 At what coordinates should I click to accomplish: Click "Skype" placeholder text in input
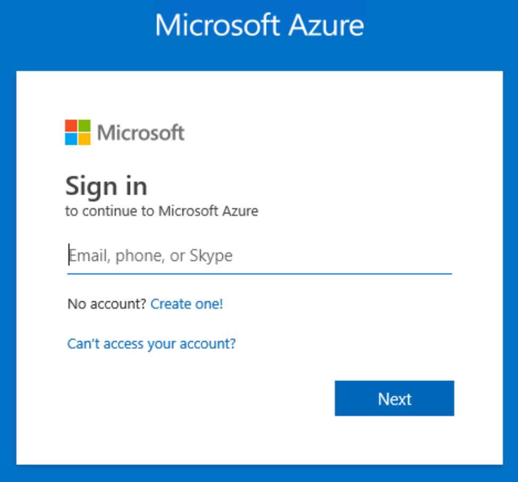click(x=211, y=256)
